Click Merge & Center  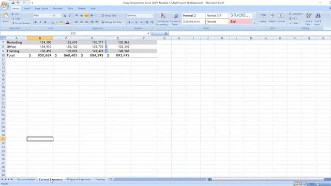point(113,22)
